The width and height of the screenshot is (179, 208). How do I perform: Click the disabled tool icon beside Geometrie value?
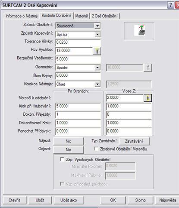[148, 68]
